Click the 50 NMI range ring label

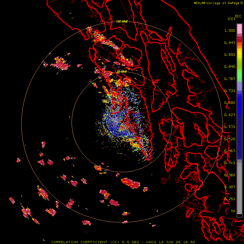pyautogui.click(x=122, y=72)
